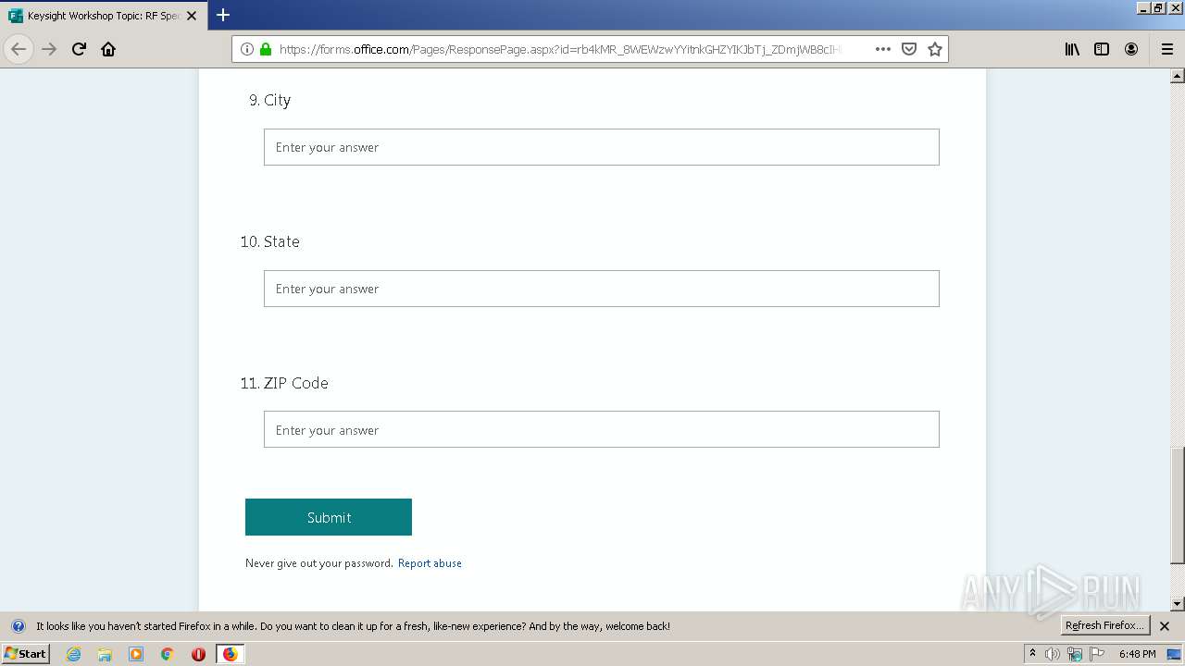This screenshot has width=1185, height=666.
Task: Submit the form
Action: pos(329,517)
